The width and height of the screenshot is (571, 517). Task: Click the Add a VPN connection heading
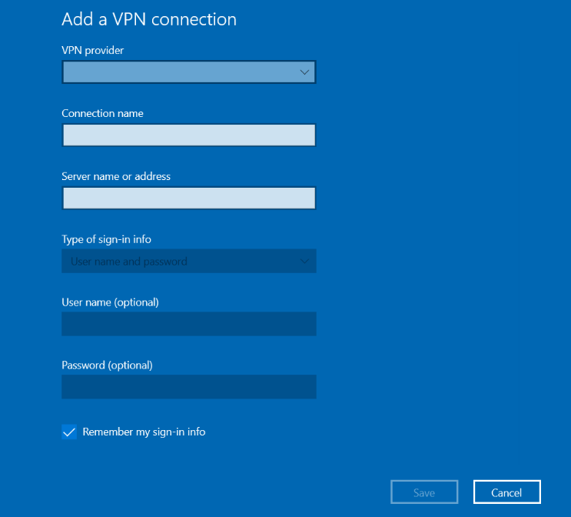click(149, 19)
